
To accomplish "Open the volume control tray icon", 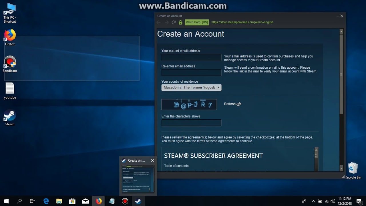I will (333, 201).
